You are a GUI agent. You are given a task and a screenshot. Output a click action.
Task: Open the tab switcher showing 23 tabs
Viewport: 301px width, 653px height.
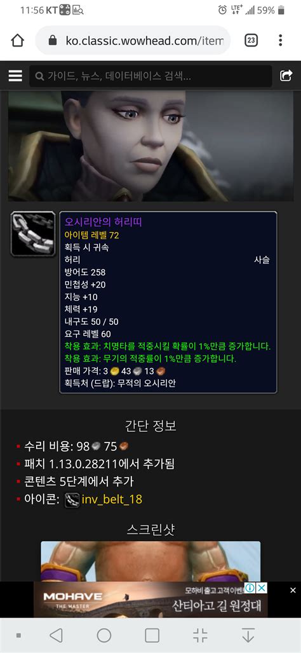coord(251,41)
